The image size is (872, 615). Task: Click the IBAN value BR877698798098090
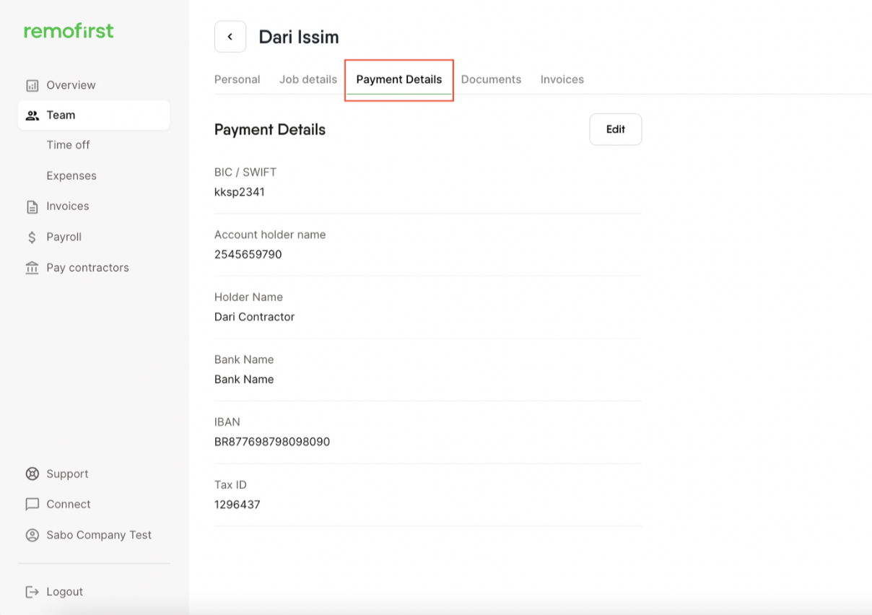[272, 442]
